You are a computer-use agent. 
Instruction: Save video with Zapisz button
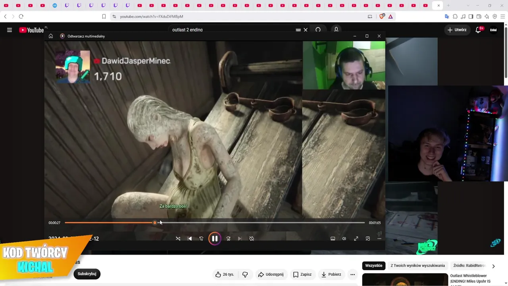[302, 274]
